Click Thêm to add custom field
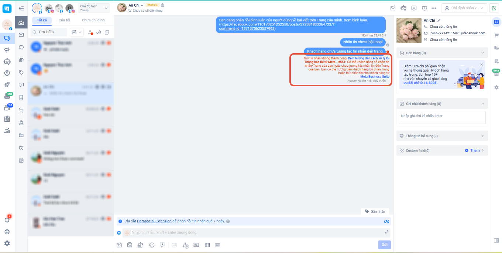This screenshot has width=502, height=253. coord(472,150)
